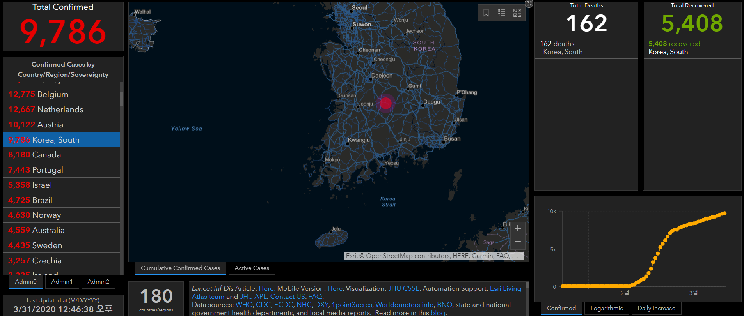Open the WHO data source link
This screenshot has width=744, height=316.
click(x=244, y=305)
